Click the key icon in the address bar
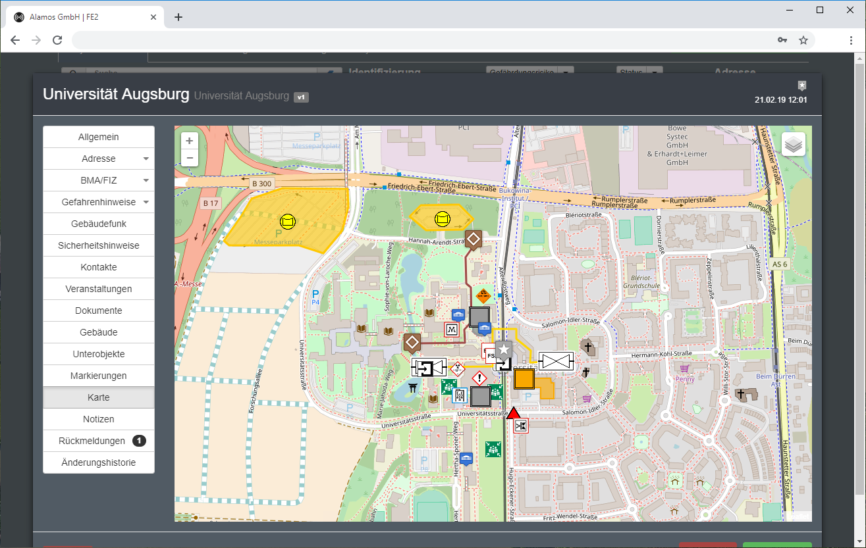 (x=782, y=39)
